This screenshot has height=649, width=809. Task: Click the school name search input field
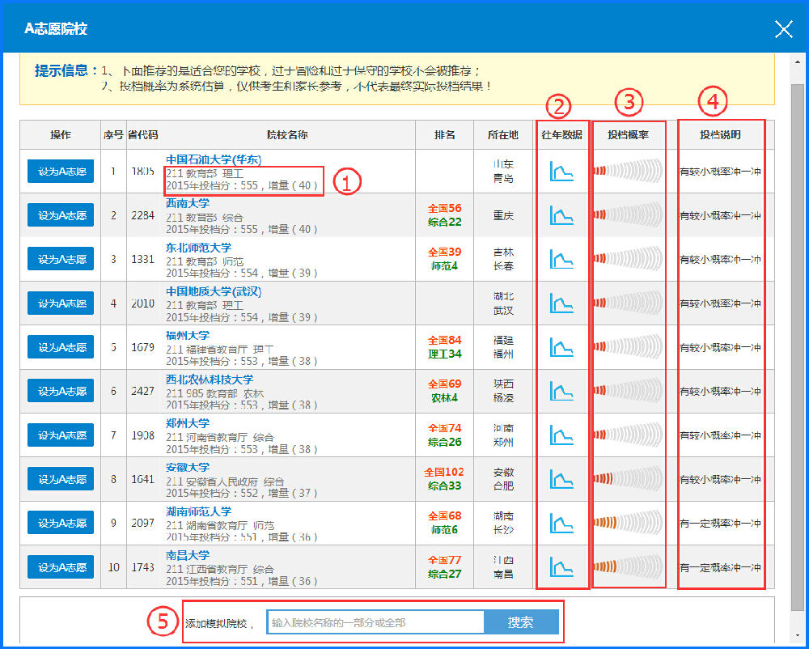coord(375,622)
